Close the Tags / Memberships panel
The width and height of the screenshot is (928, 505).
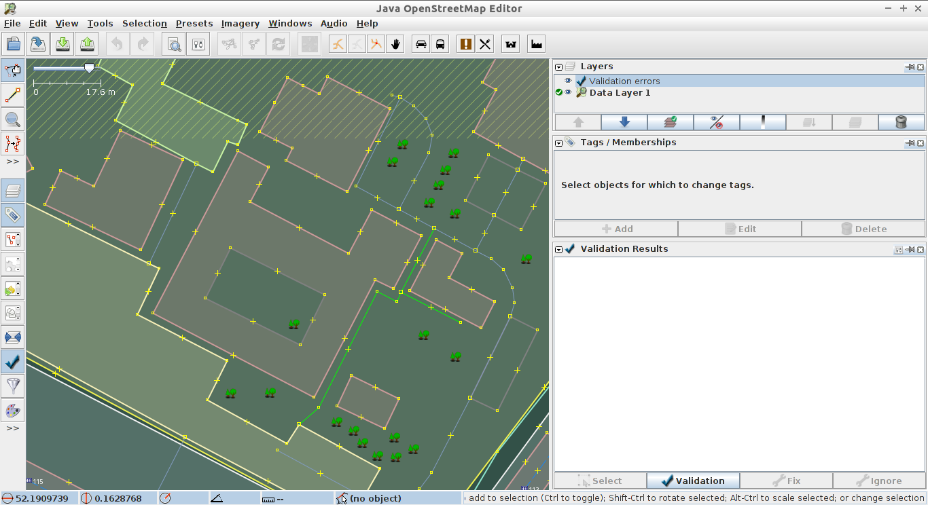[921, 143]
